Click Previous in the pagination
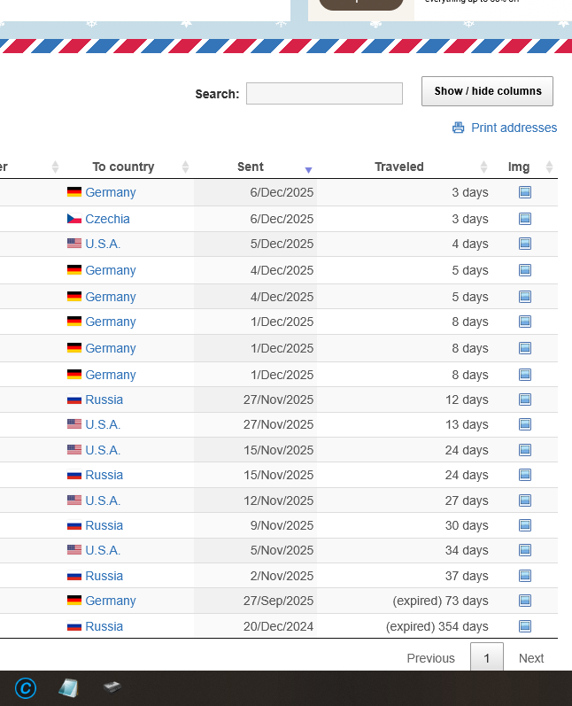The height and width of the screenshot is (706, 572). point(430,658)
